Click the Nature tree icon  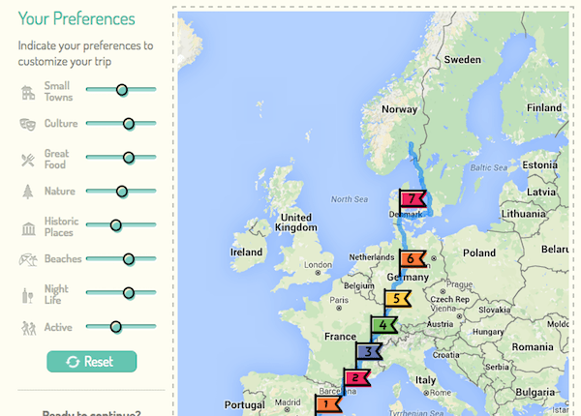coord(28,192)
